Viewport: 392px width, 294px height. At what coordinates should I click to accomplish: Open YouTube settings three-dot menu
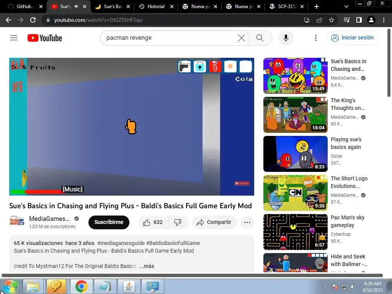point(316,38)
